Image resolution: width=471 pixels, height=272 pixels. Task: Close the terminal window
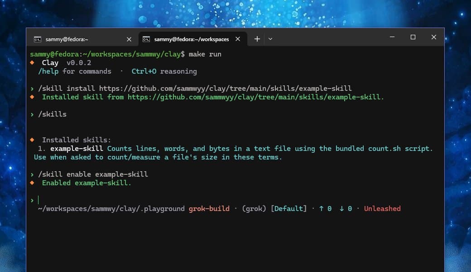(434, 37)
